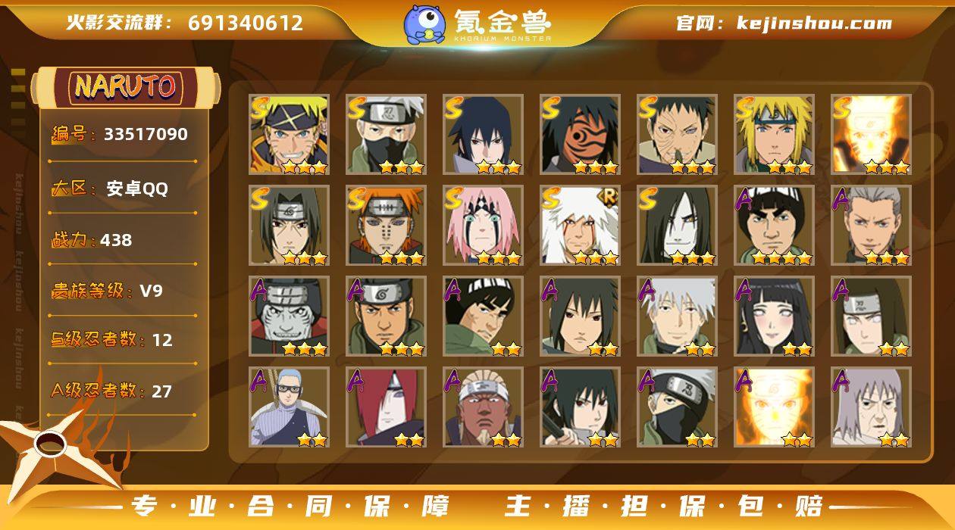Select the account number 33517090 field

click(x=120, y=135)
